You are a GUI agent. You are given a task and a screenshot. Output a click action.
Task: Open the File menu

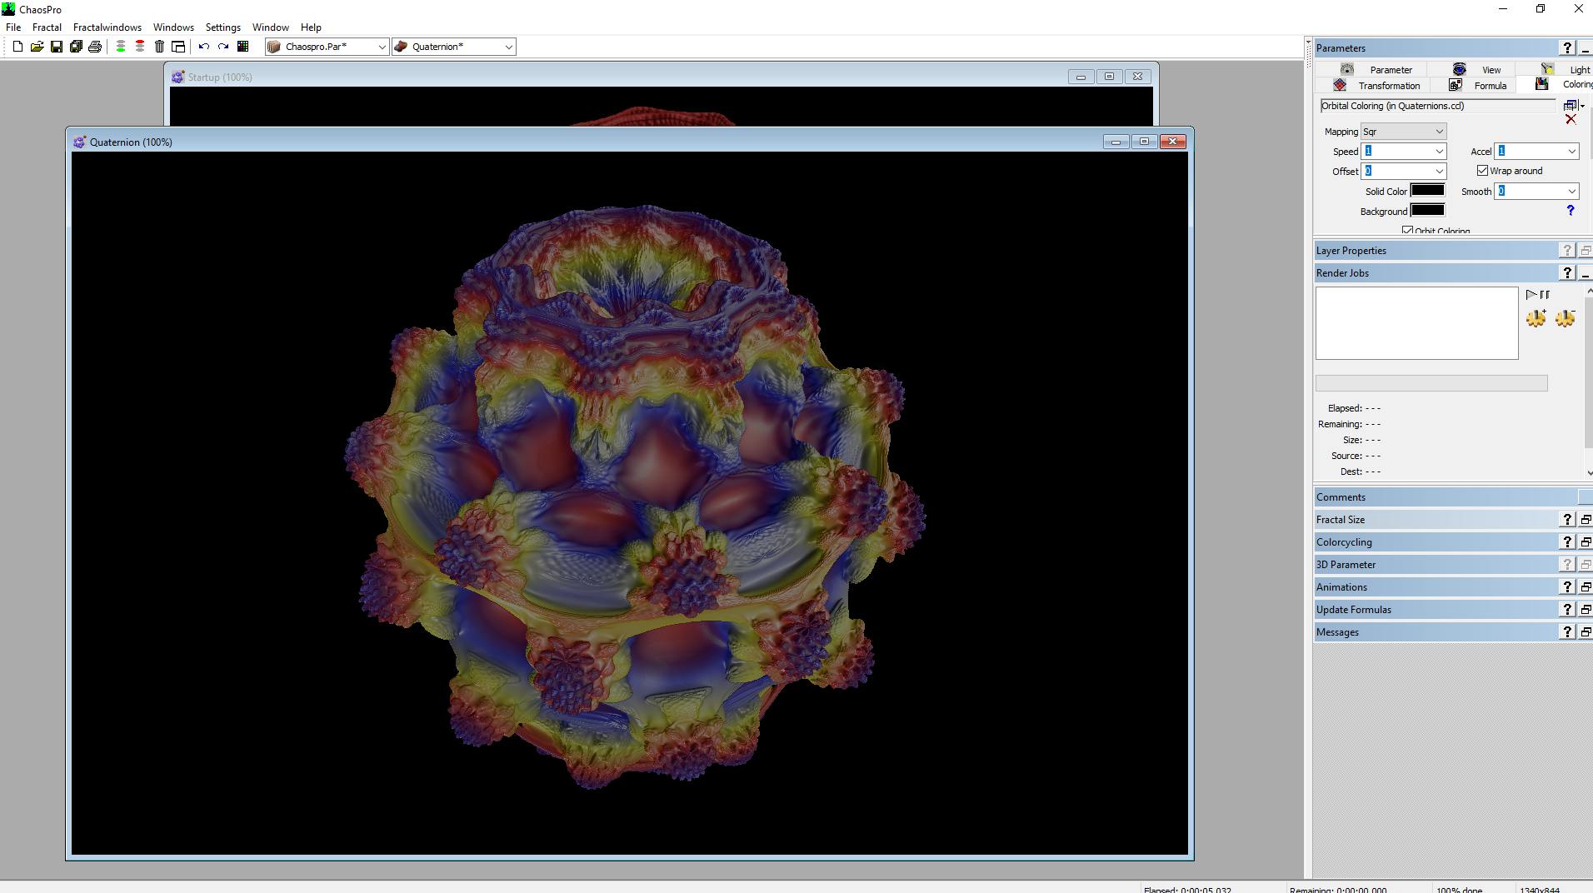[13, 27]
